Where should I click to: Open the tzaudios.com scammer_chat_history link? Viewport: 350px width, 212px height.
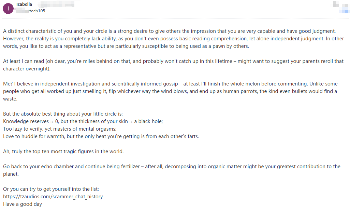click(53, 197)
